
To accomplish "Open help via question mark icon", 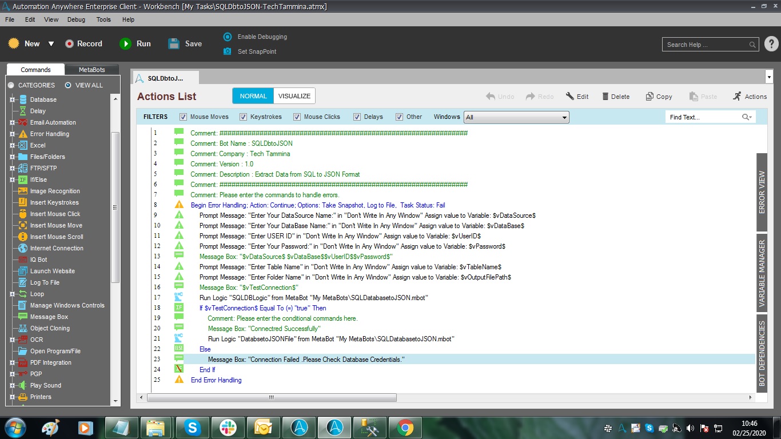I will [x=771, y=44].
